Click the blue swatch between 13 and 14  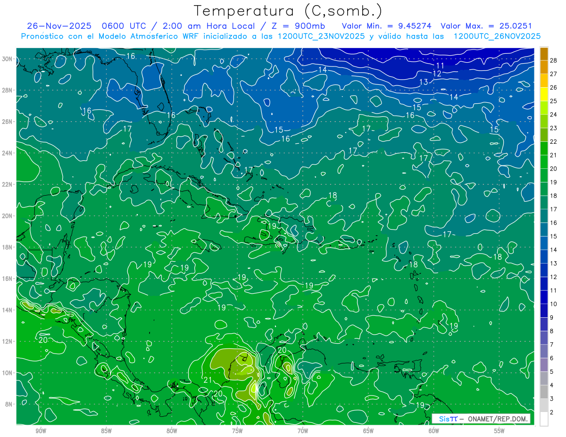tap(544, 256)
